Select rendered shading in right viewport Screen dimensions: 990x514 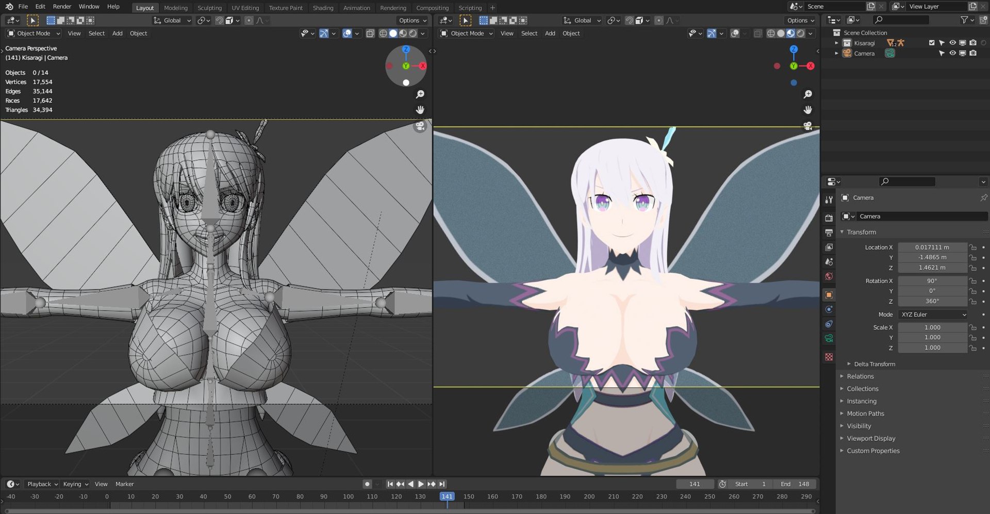point(800,34)
